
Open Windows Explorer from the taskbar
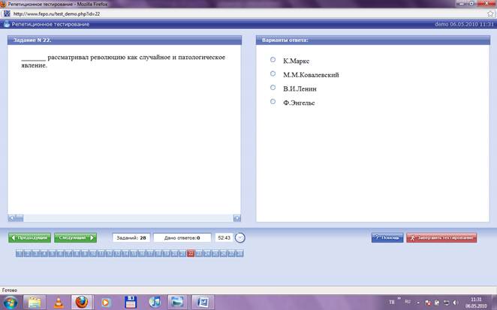point(35,303)
